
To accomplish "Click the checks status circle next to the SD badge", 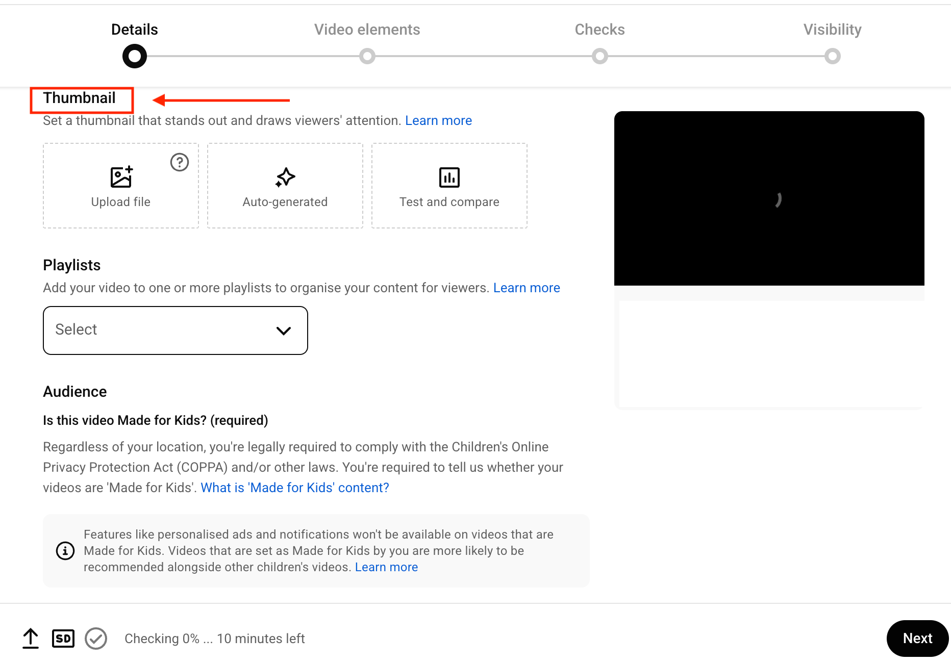I will click(x=96, y=638).
